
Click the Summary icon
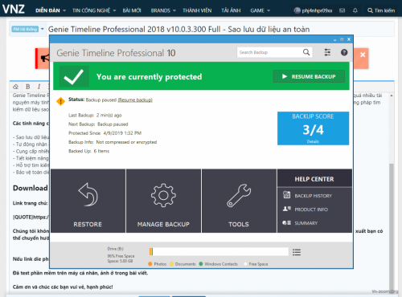[x=286, y=222]
